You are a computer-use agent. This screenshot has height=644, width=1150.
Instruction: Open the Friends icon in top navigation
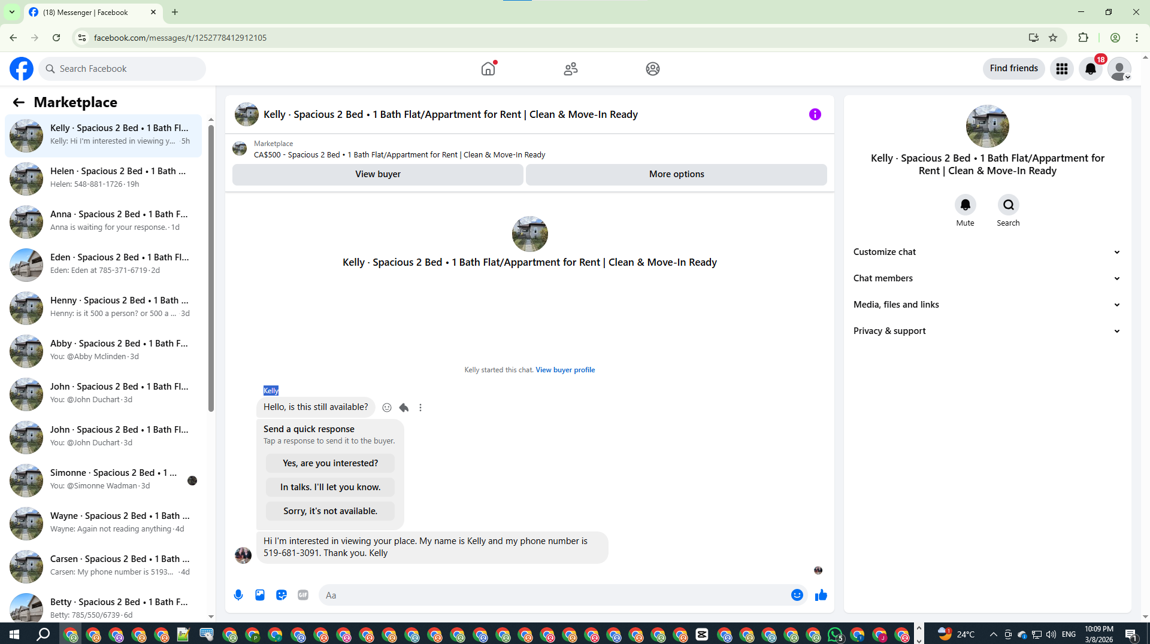tap(571, 69)
